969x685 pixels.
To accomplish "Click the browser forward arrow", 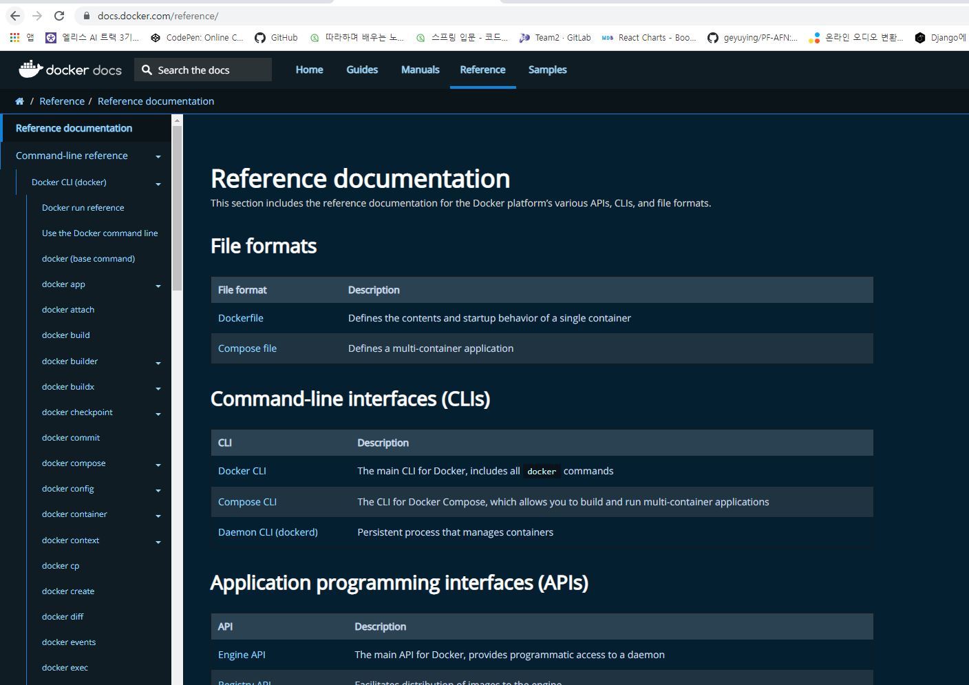I will coord(37,16).
